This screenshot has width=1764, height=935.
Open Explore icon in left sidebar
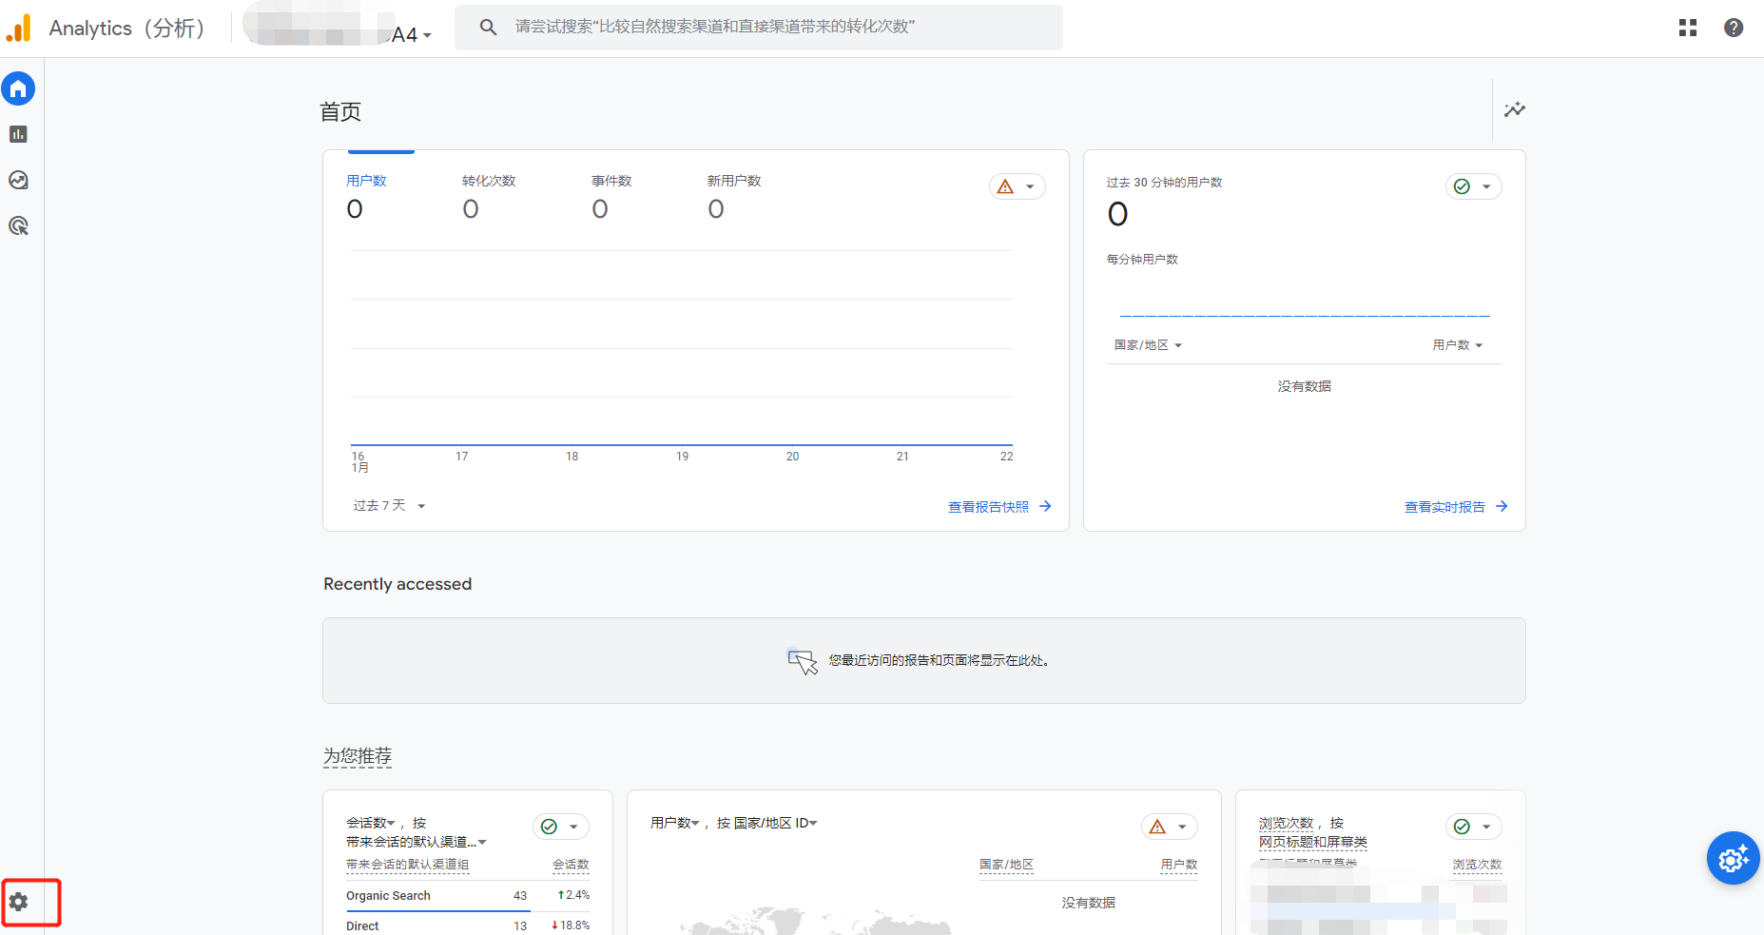tap(18, 180)
